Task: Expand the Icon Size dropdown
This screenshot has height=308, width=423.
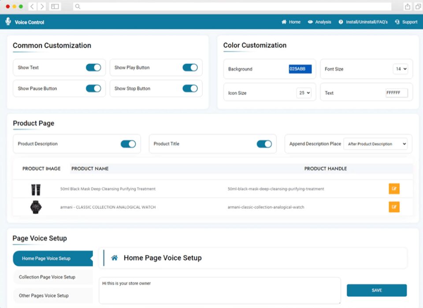Action: point(303,93)
